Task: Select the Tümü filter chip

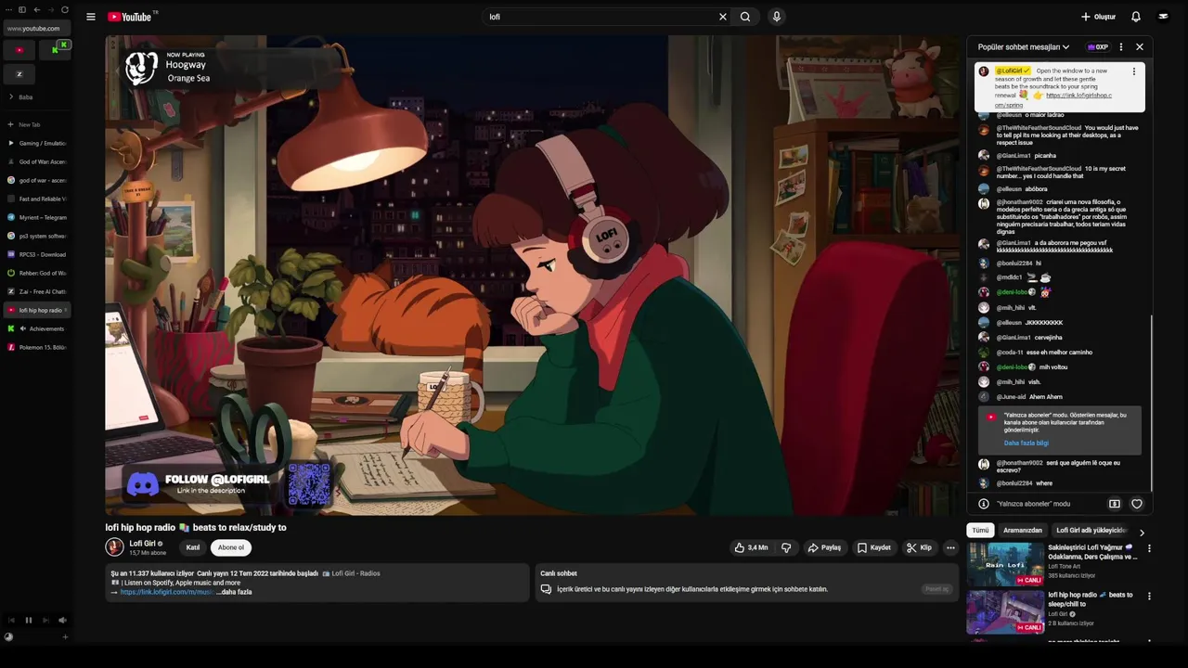Action: pyautogui.click(x=980, y=531)
